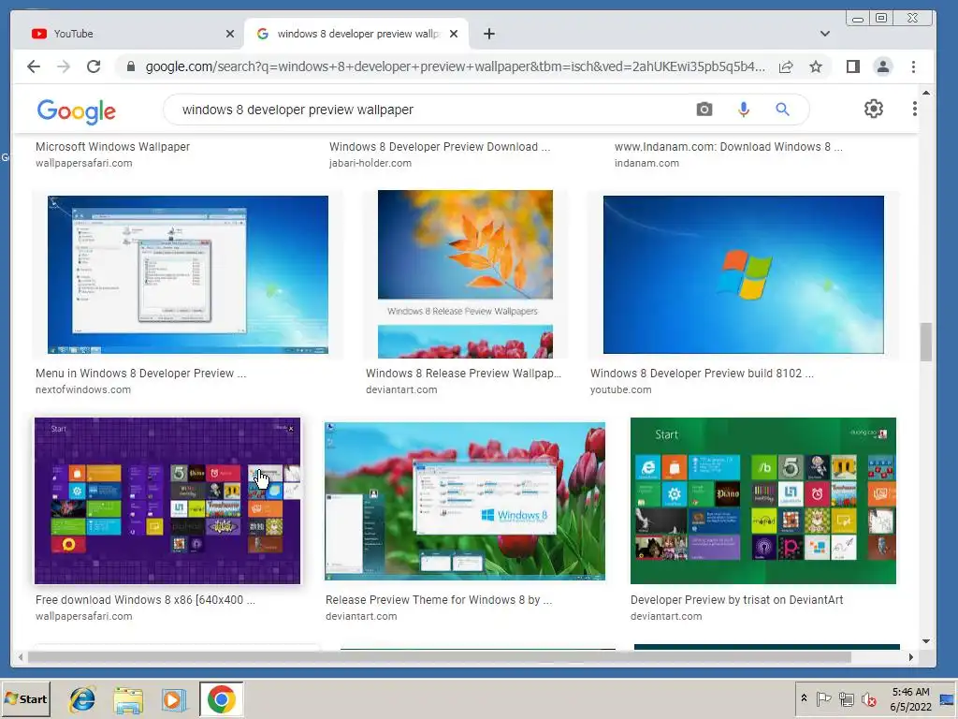Click Developer Preview by trisat on DeviantArt
Screen dimensions: 958x719
pos(736,600)
